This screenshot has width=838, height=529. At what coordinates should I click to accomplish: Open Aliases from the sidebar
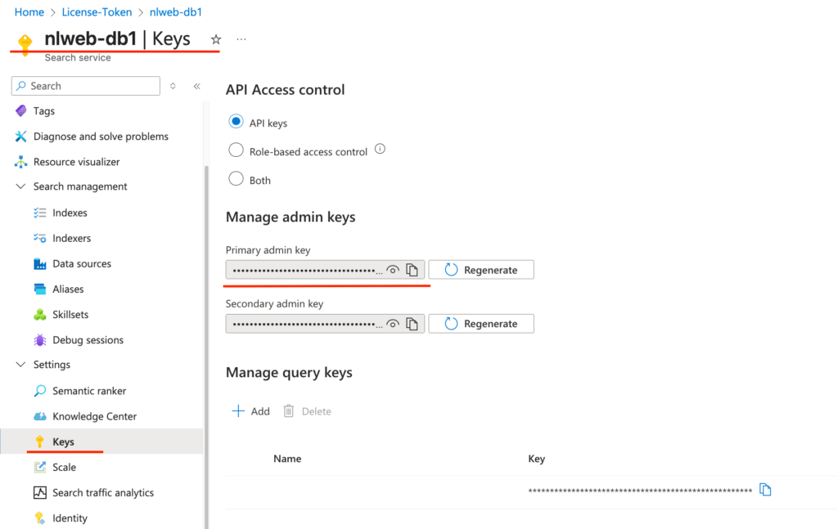coord(68,289)
